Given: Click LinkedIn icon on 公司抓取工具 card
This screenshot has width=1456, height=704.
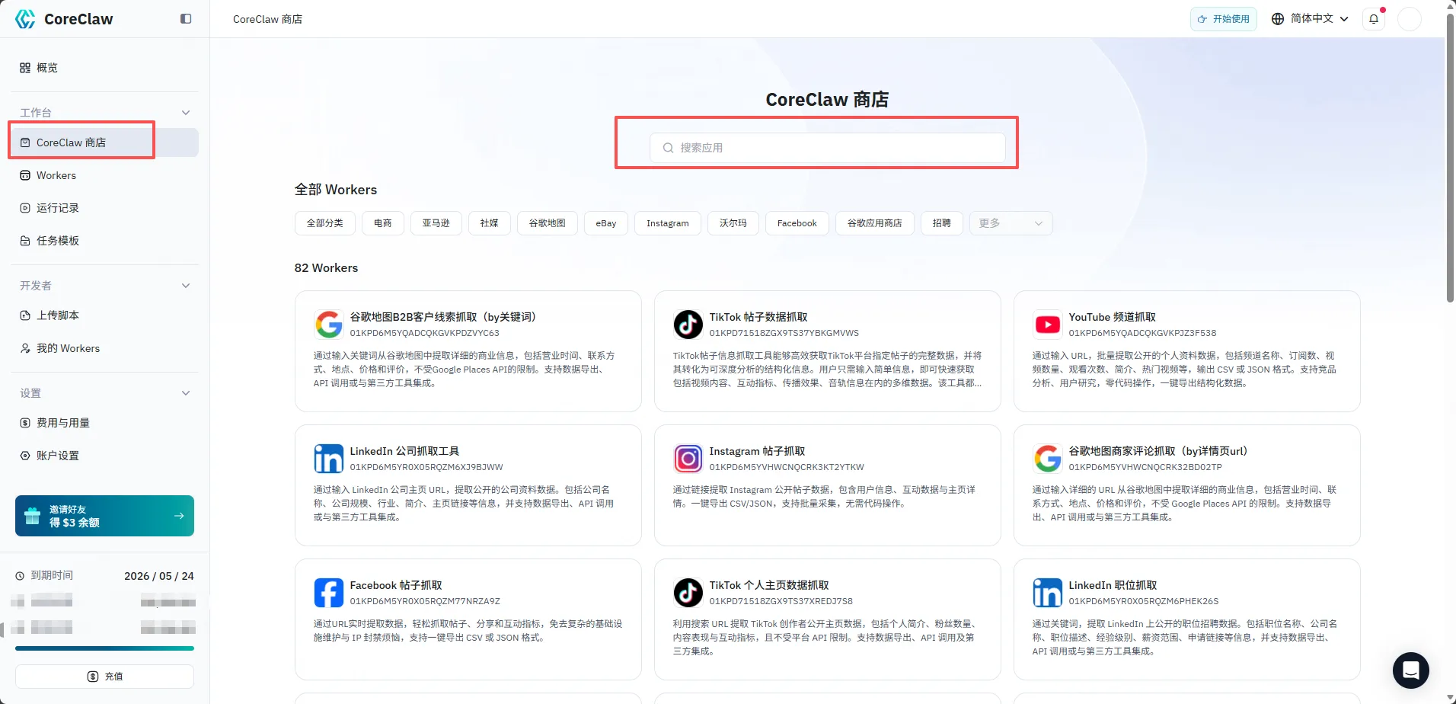Looking at the screenshot, I should 329,459.
